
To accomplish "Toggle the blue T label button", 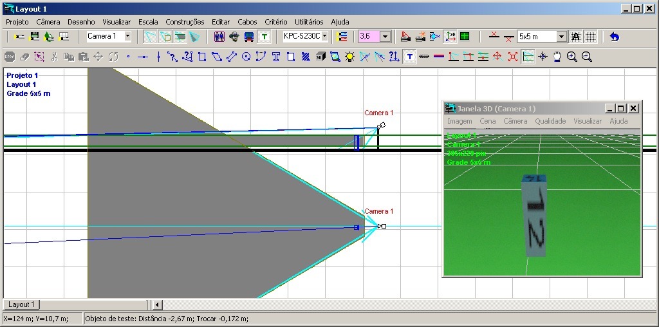I will (410, 57).
